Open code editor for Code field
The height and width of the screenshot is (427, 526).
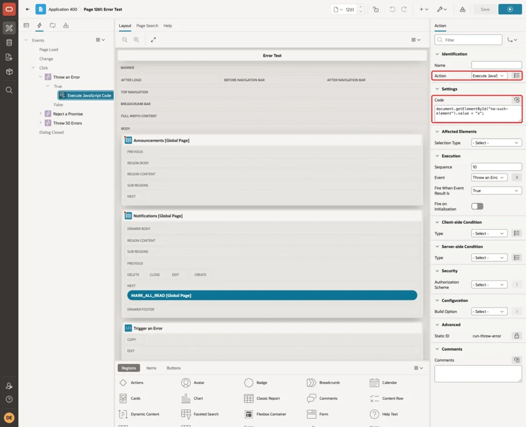(x=517, y=100)
